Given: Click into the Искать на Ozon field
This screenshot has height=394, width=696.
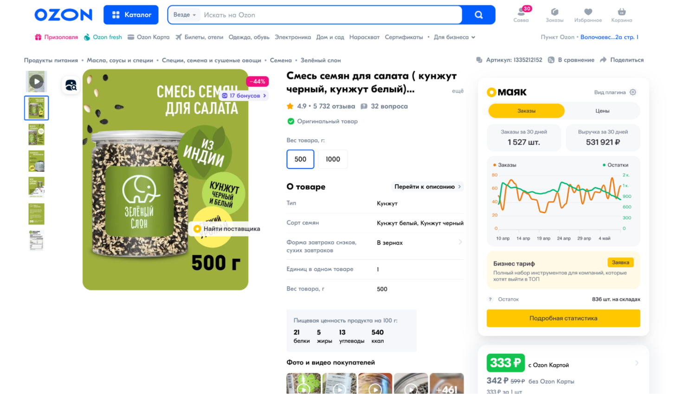Looking at the screenshot, I should 331,15.
